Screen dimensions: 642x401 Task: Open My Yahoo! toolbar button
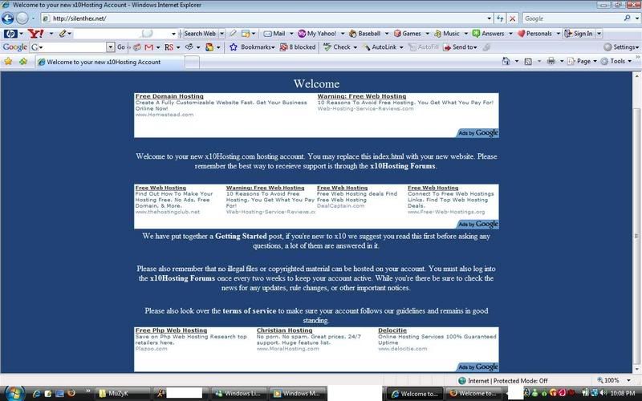[317, 34]
